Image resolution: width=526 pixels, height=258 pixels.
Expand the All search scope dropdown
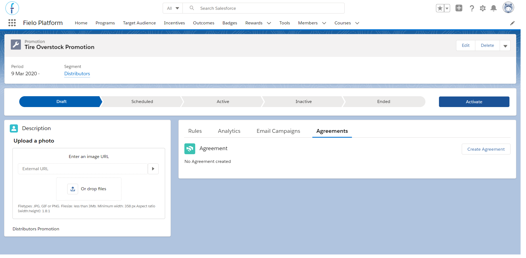click(x=173, y=8)
